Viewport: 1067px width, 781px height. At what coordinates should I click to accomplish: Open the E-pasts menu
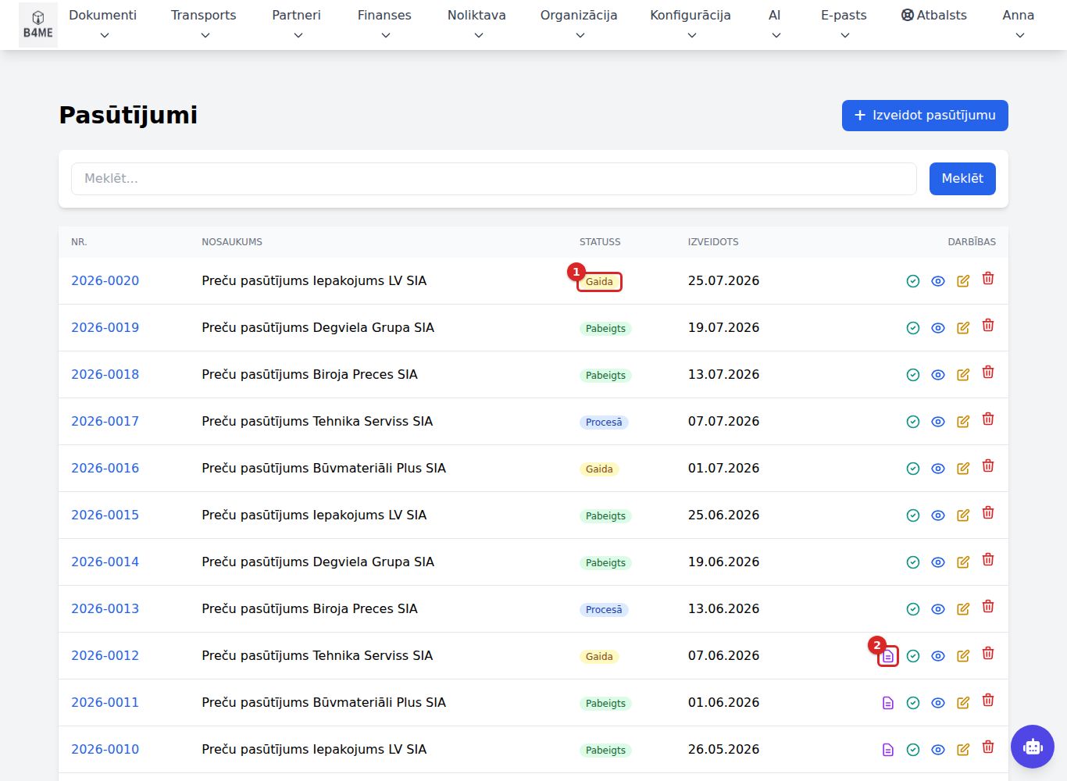point(844,24)
